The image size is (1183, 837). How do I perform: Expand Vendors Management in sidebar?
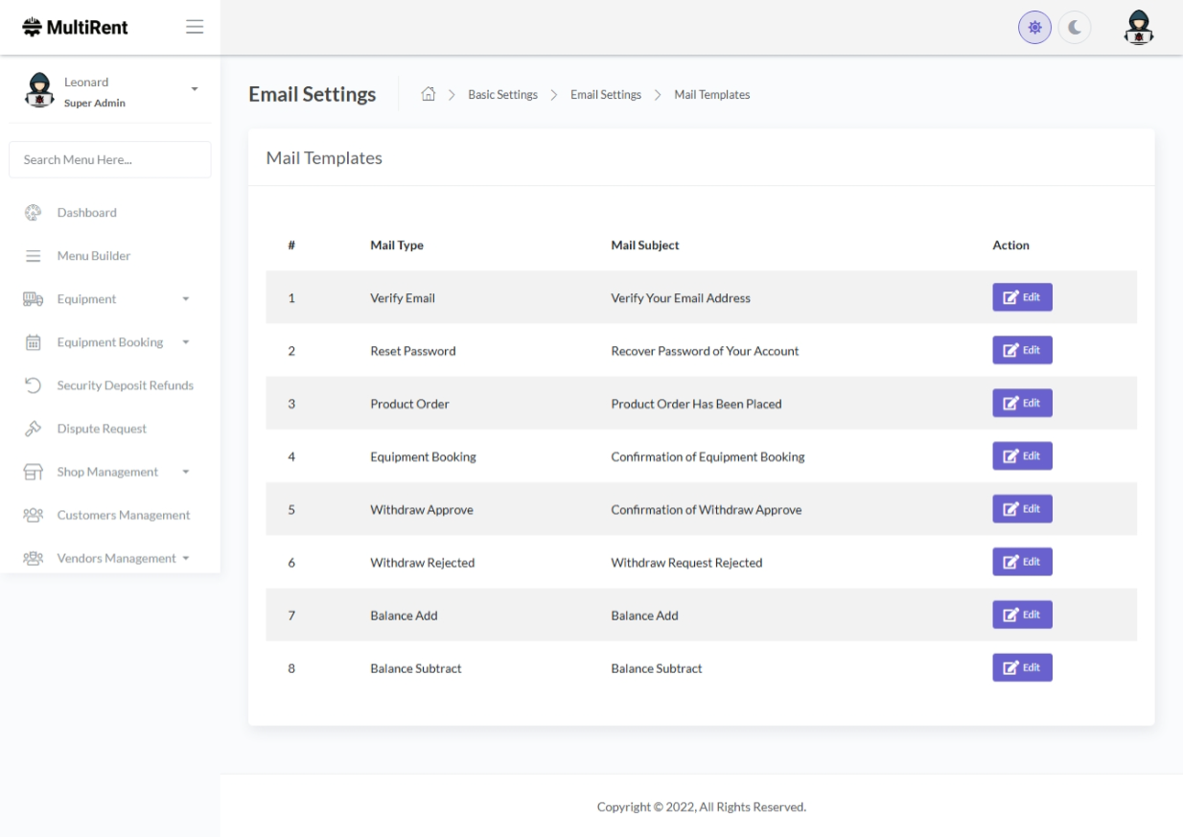[116, 558]
